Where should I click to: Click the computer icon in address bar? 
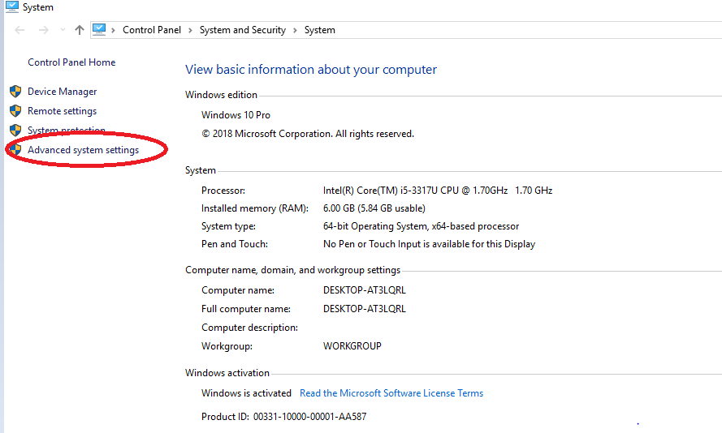click(x=99, y=30)
